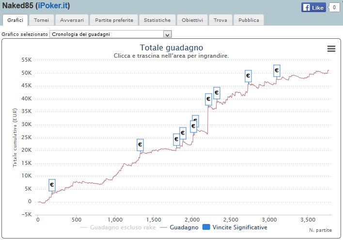Screen dimensions: 343x240
Task: Click the euro marker just above 40K
Action: (217, 92)
